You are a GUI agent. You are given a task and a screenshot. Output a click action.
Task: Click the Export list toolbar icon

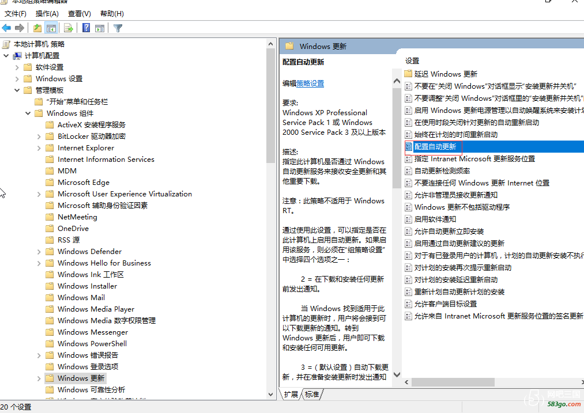[x=69, y=28]
